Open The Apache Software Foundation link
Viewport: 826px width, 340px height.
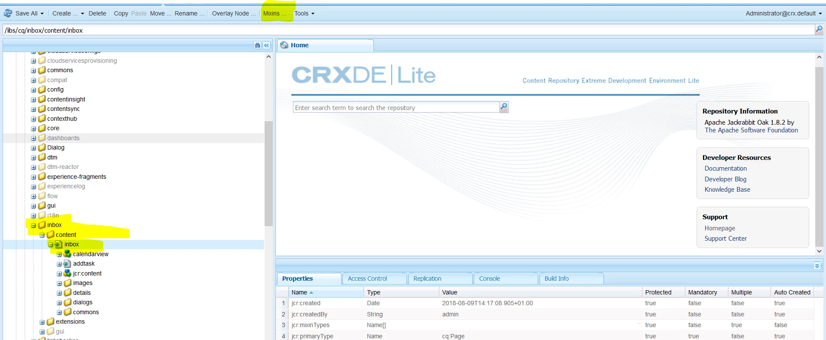point(751,130)
